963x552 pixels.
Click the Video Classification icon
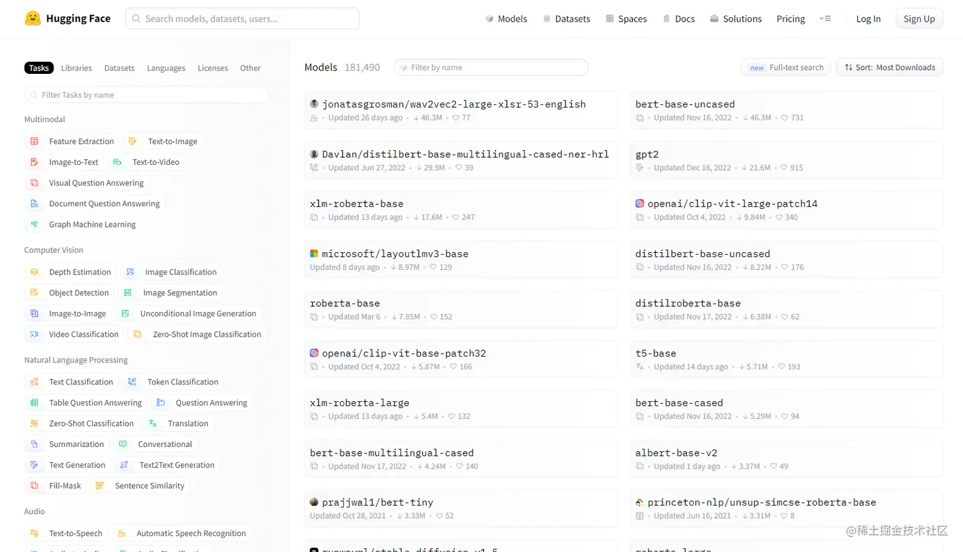click(34, 334)
